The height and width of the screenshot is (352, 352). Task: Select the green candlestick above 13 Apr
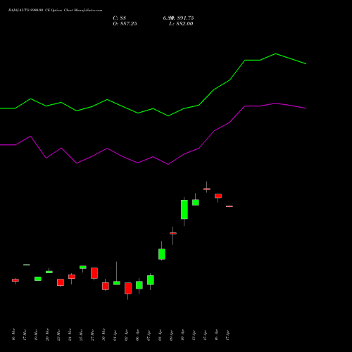click(x=196, y=202)
